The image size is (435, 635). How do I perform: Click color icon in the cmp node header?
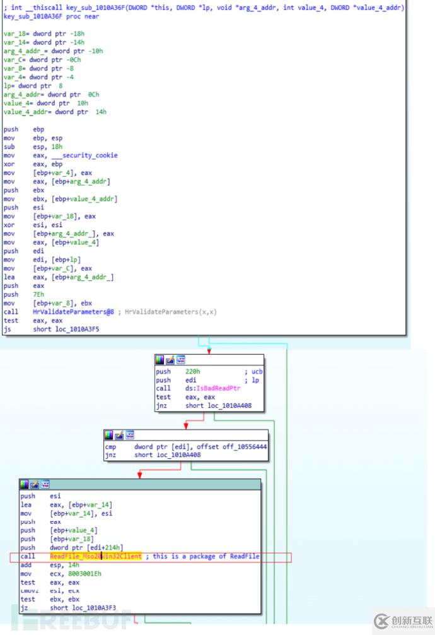pos(109,435)
